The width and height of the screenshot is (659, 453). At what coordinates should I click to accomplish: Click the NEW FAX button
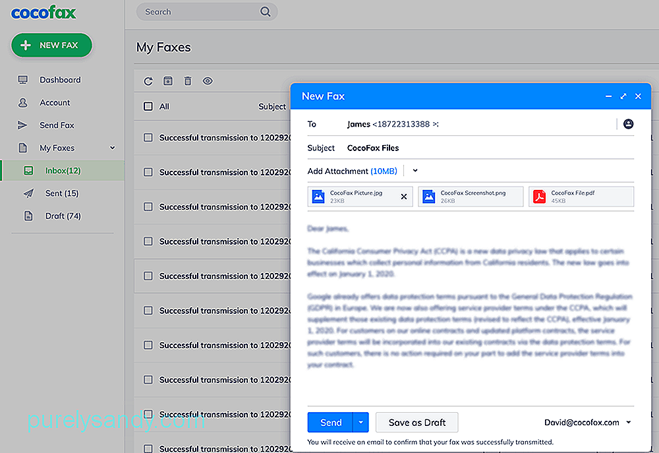pos(51,45)
